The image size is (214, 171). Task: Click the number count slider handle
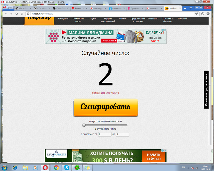84,125
